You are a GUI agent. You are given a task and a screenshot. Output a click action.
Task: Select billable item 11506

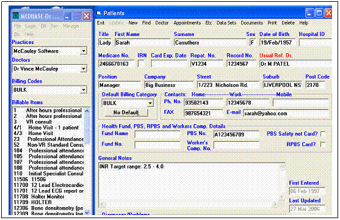48,179
